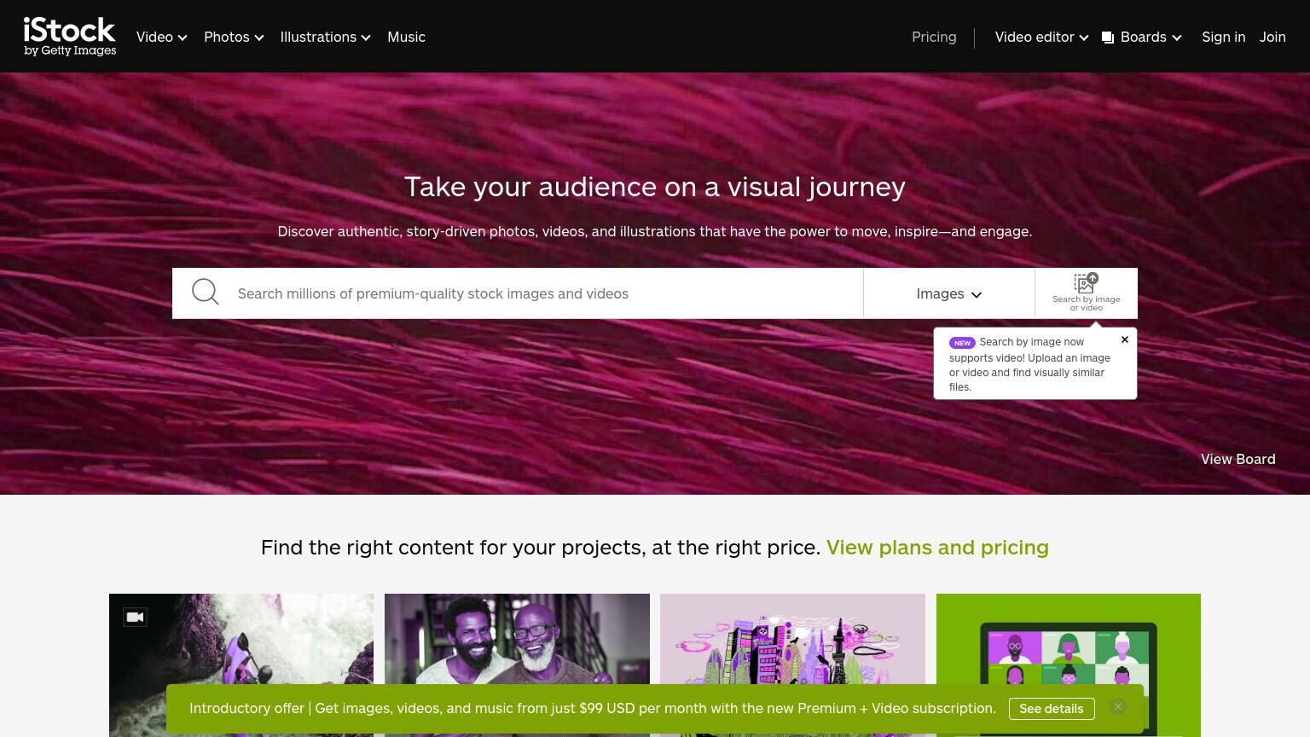Viewport: 1310px width, 737px height.
Task: Click the purple NEW badge in tooltip
Action: [962, 343]
